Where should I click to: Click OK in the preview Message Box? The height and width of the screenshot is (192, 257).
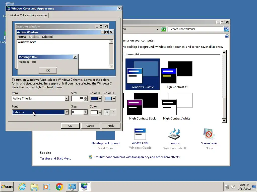point(48,70)
